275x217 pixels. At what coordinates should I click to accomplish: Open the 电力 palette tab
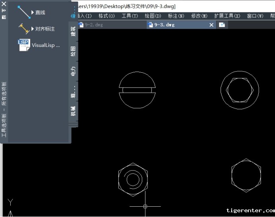click(73, 72)
